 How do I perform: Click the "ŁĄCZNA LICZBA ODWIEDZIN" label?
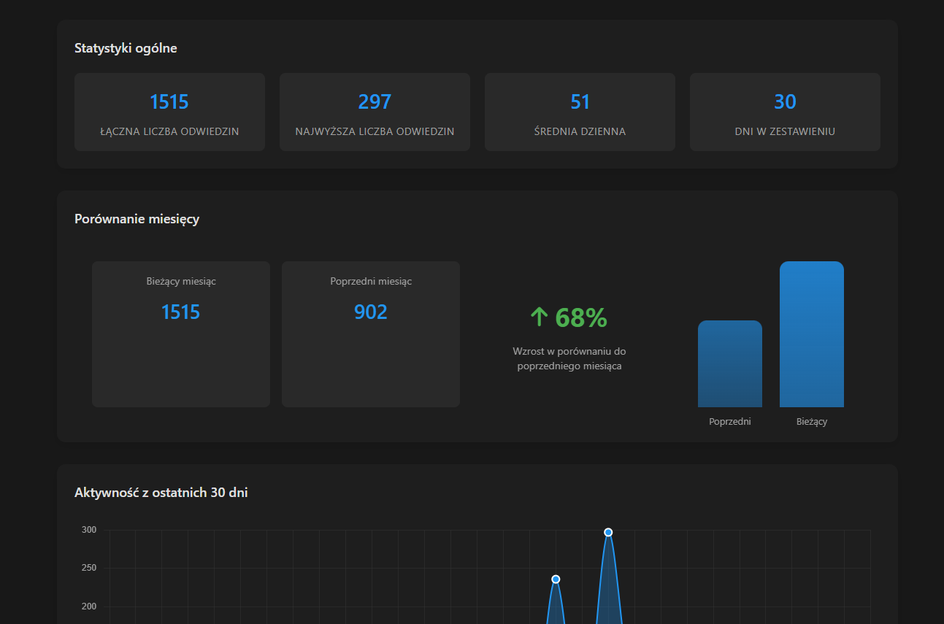point(169,131)
